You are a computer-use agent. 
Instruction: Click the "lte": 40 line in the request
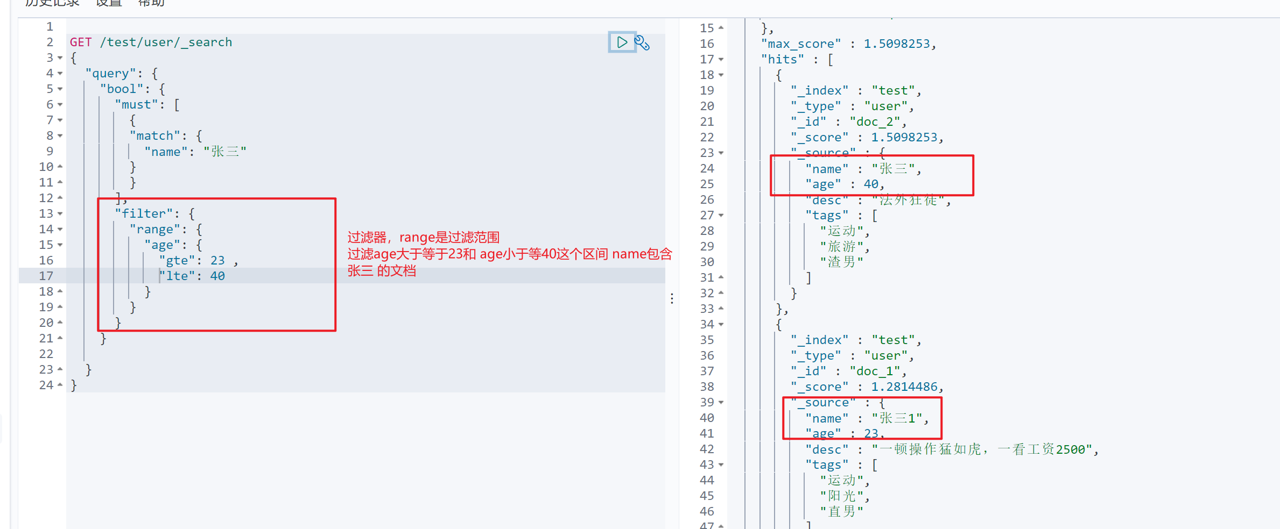click(x=192, y=276)
